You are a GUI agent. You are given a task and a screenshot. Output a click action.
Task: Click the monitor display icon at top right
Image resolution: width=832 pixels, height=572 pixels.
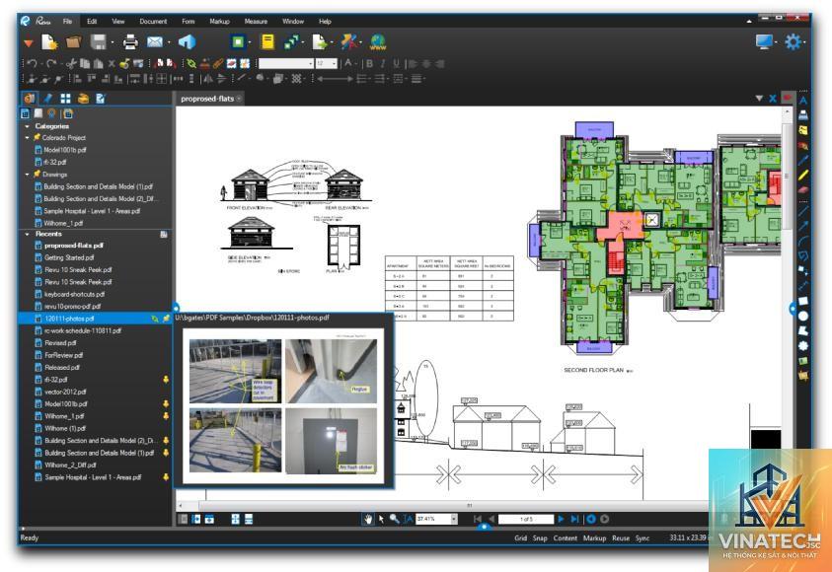764,41
